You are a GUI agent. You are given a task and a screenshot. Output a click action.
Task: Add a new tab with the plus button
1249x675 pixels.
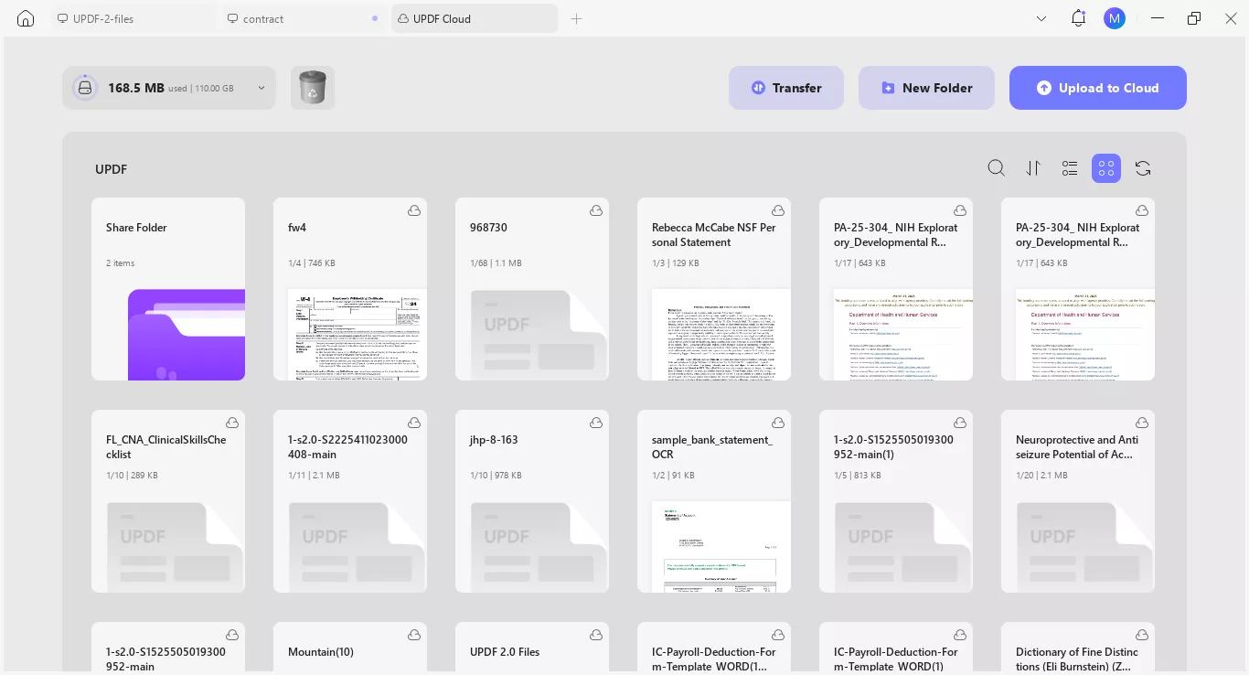[577, 18]
